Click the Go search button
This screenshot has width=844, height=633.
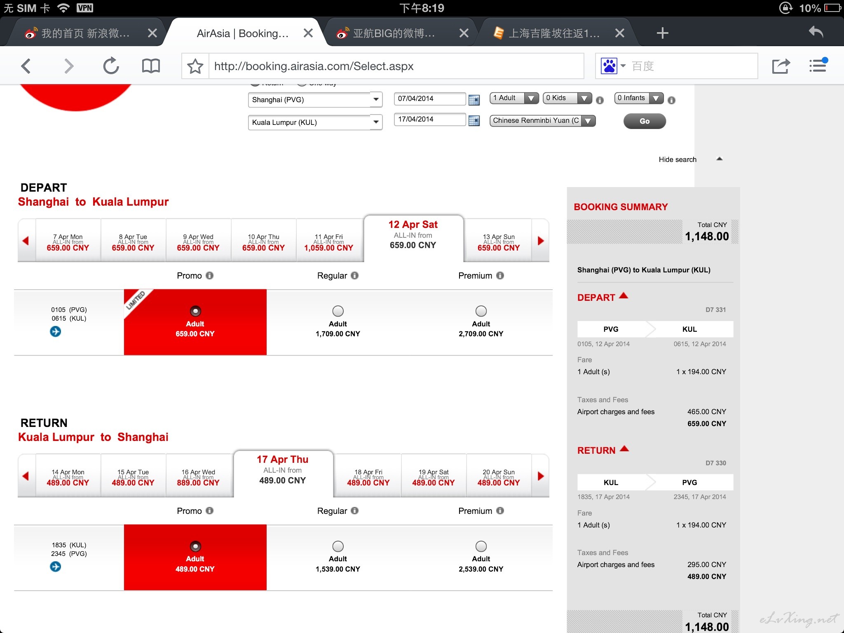(645, 121)
